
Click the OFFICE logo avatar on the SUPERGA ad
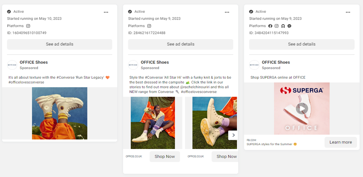(x=254, y=65)
